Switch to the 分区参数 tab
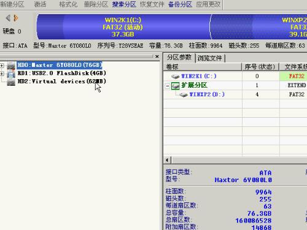 pyautogui.click(x=179, y=58)
